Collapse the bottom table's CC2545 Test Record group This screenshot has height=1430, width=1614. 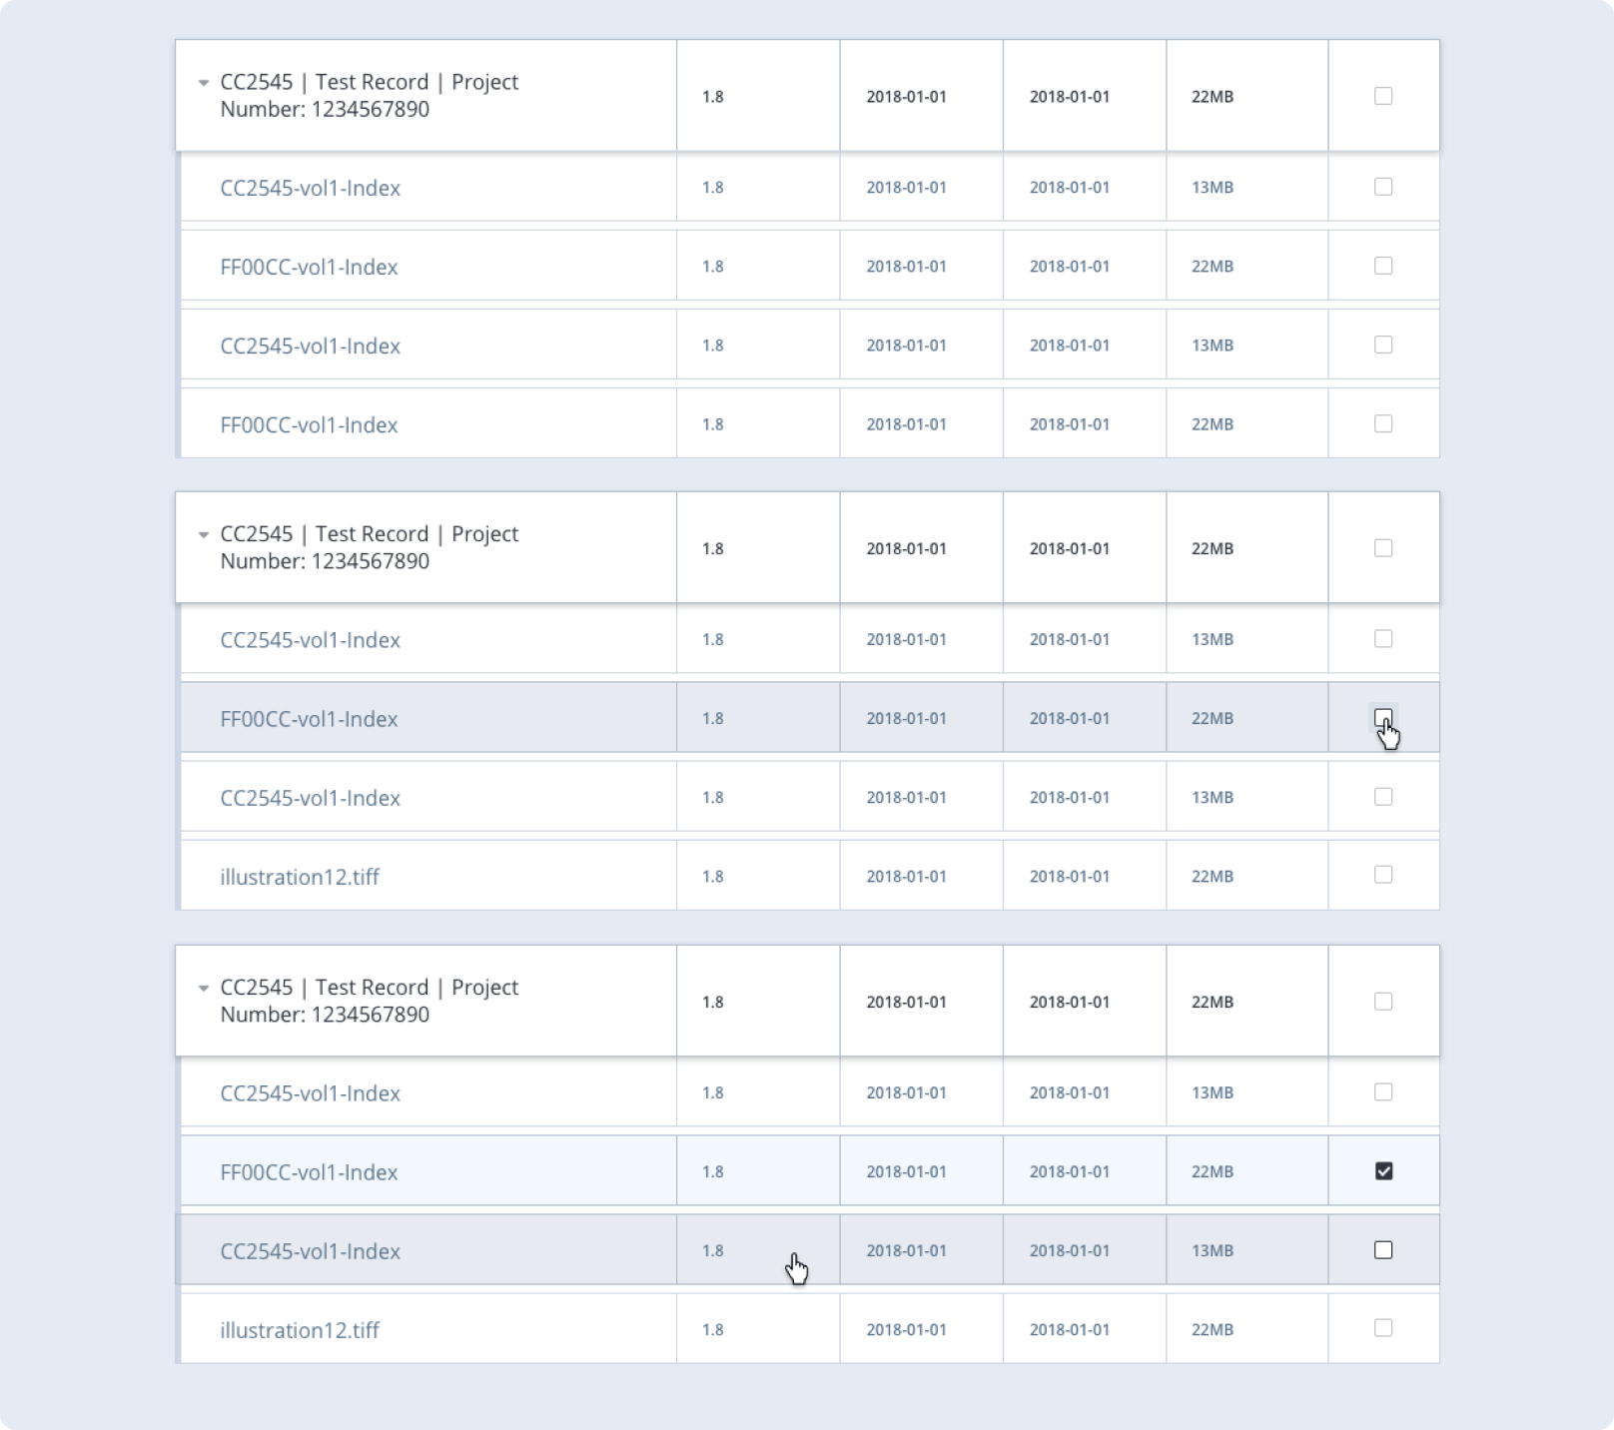click(204, 988)
